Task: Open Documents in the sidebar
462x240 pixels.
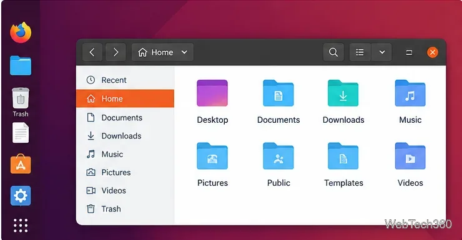Action: [x=125, y=118]
